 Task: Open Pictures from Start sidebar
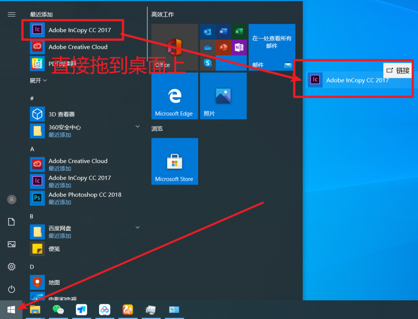coord(12,244)
